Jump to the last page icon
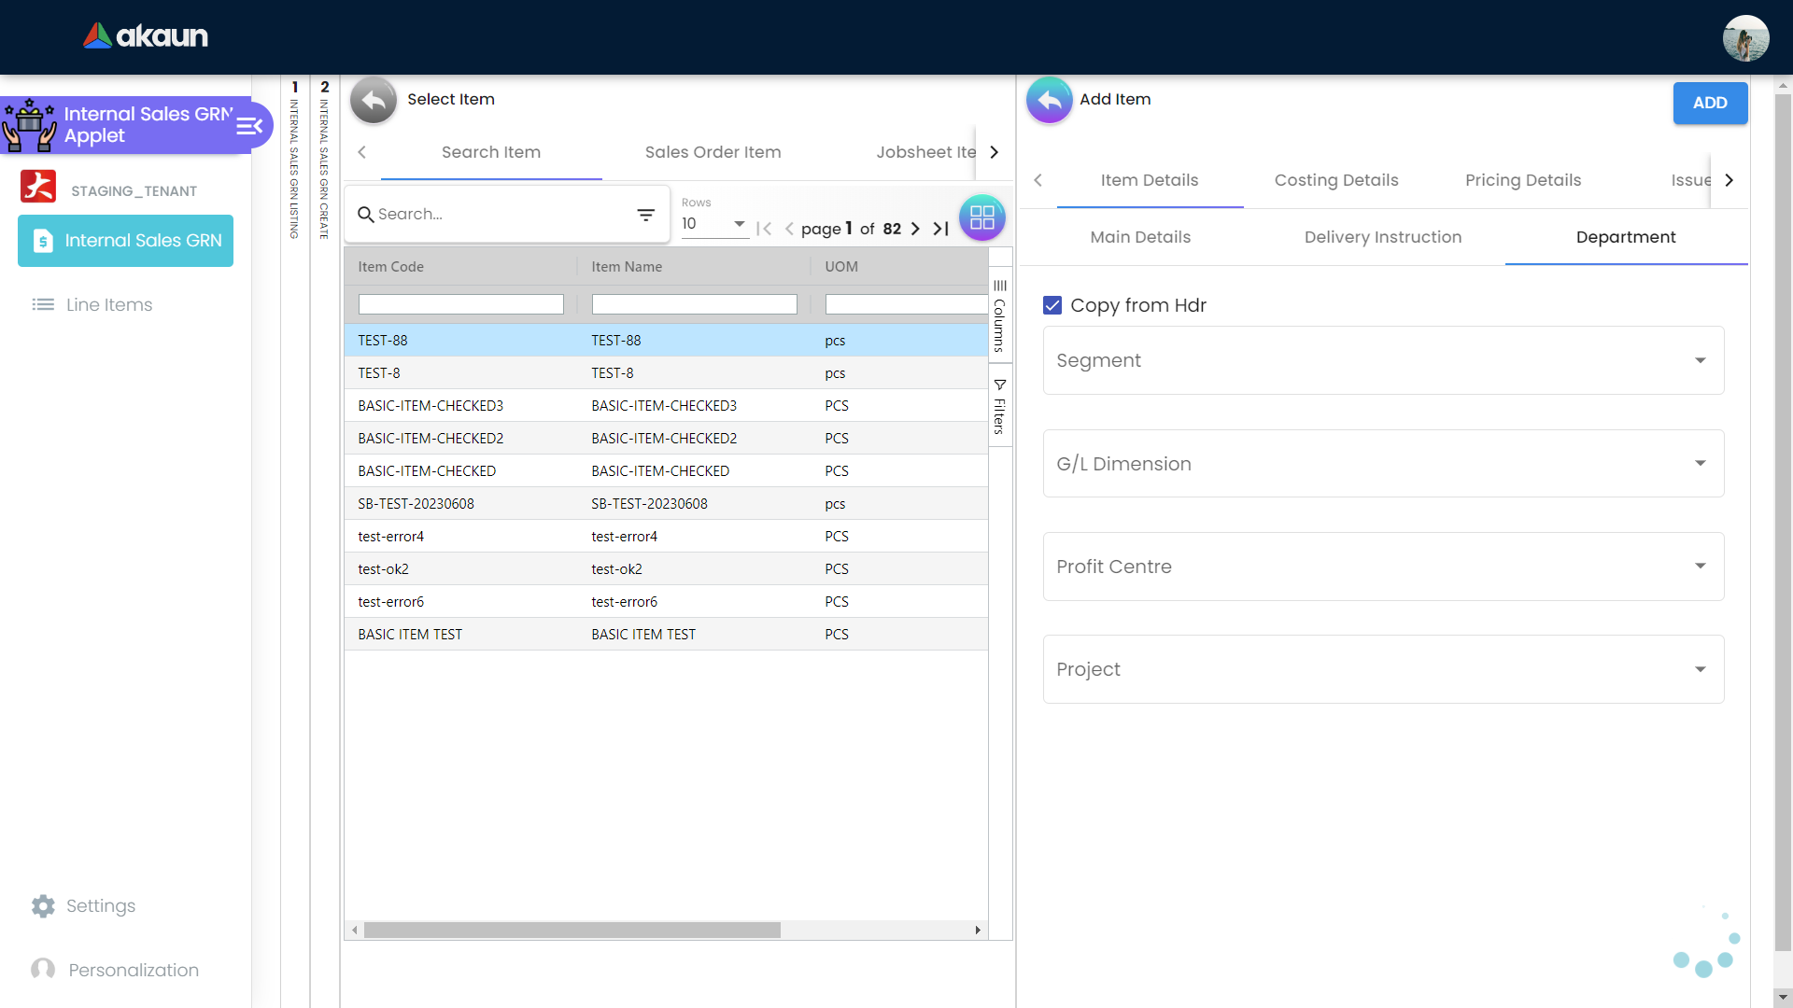The height and width of the screenshot is (1008, 1793). tap(940, 229)
